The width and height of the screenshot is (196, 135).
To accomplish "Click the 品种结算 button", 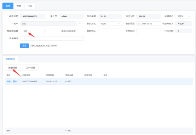I will (30, 68).
